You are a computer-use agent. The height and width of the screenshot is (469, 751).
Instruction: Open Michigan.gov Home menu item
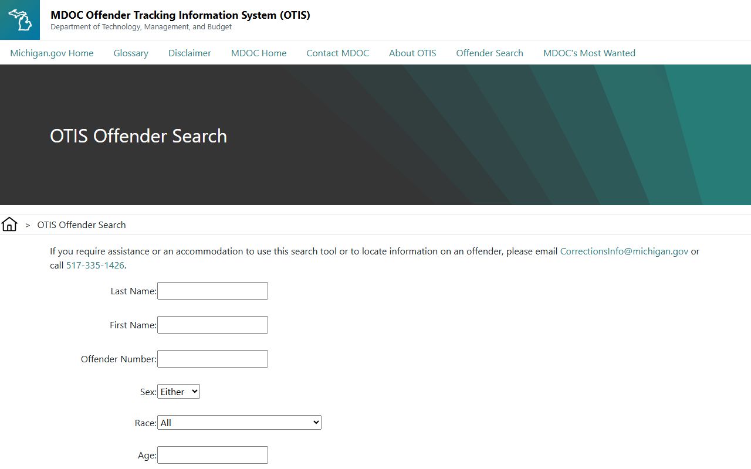(52, 53)
